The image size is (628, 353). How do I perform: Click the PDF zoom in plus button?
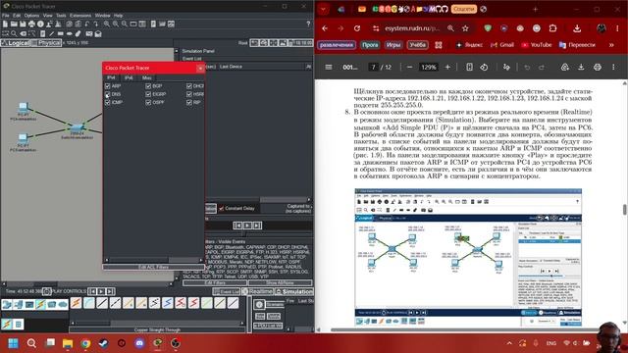[447, 68]
